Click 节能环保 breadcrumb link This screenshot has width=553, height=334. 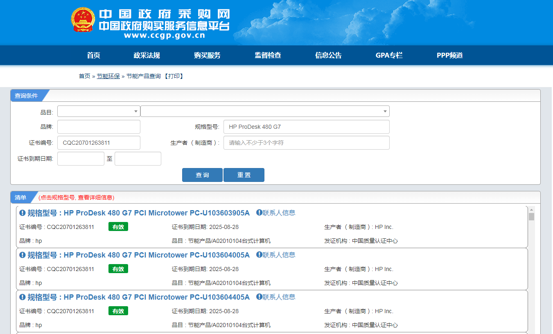point(108,76)
